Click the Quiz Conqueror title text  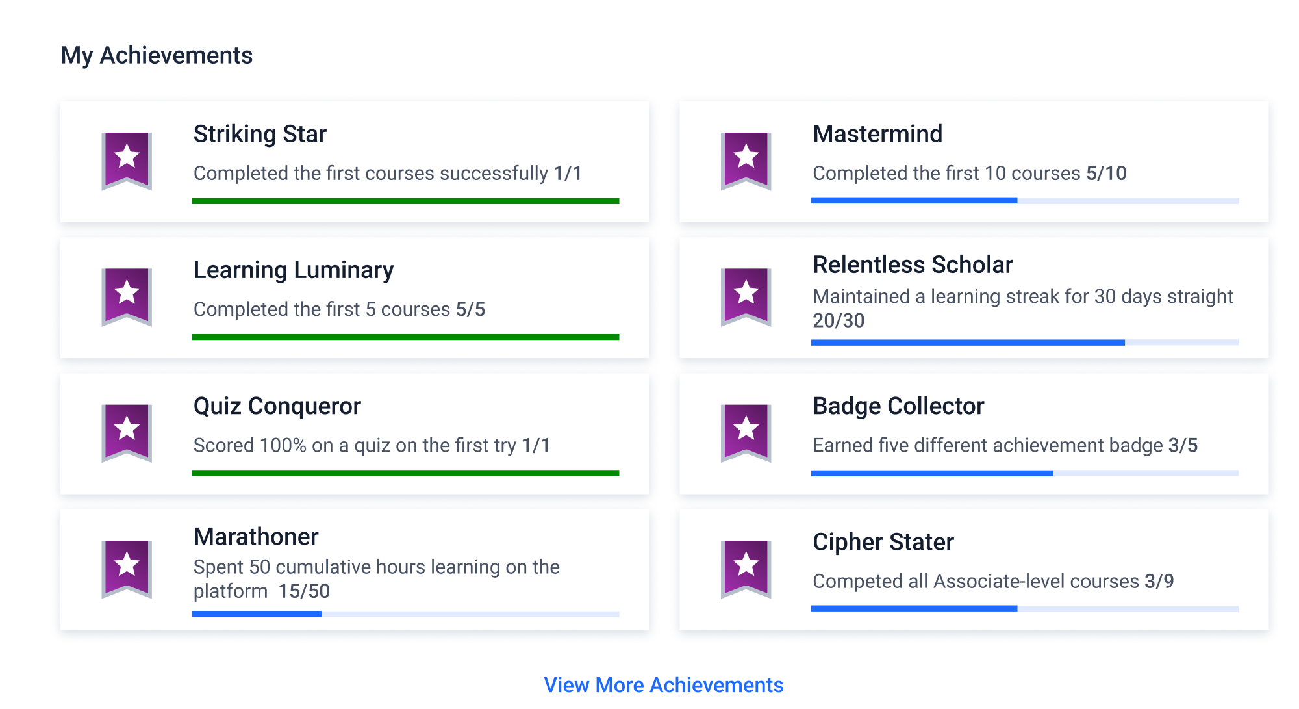[277, 406]
